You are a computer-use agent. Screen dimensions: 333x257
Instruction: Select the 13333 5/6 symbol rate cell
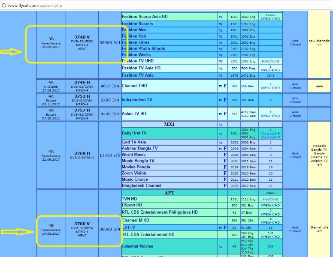[x=110, y=155]
